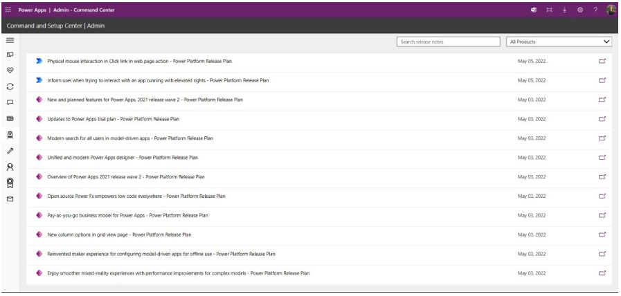The height and width of the screenshot is (296, 621).
Task: Open the chat bubble icon in sidebar
Action: click(x=10, y=102)
